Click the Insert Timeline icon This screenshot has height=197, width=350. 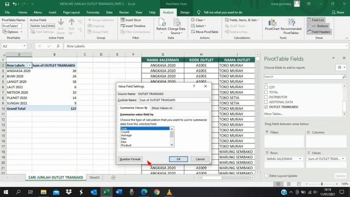click(x=122, y=26)
